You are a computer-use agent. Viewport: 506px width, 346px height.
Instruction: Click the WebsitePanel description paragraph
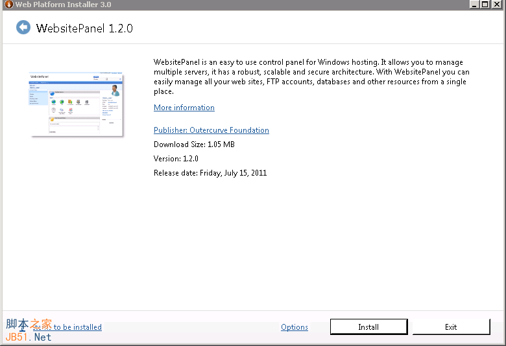tap(311, 76)
